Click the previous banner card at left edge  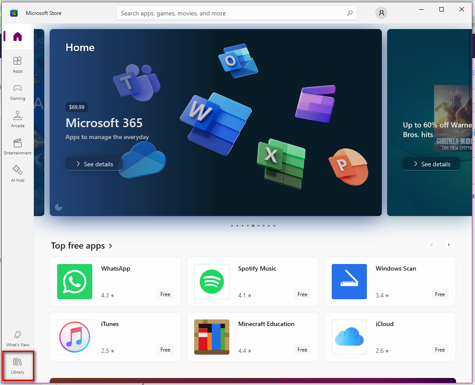39,123
